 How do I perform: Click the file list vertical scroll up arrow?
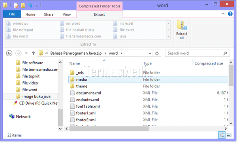click(231, 62)
